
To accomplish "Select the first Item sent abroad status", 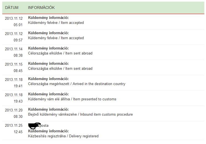I will tap(60, 53).
